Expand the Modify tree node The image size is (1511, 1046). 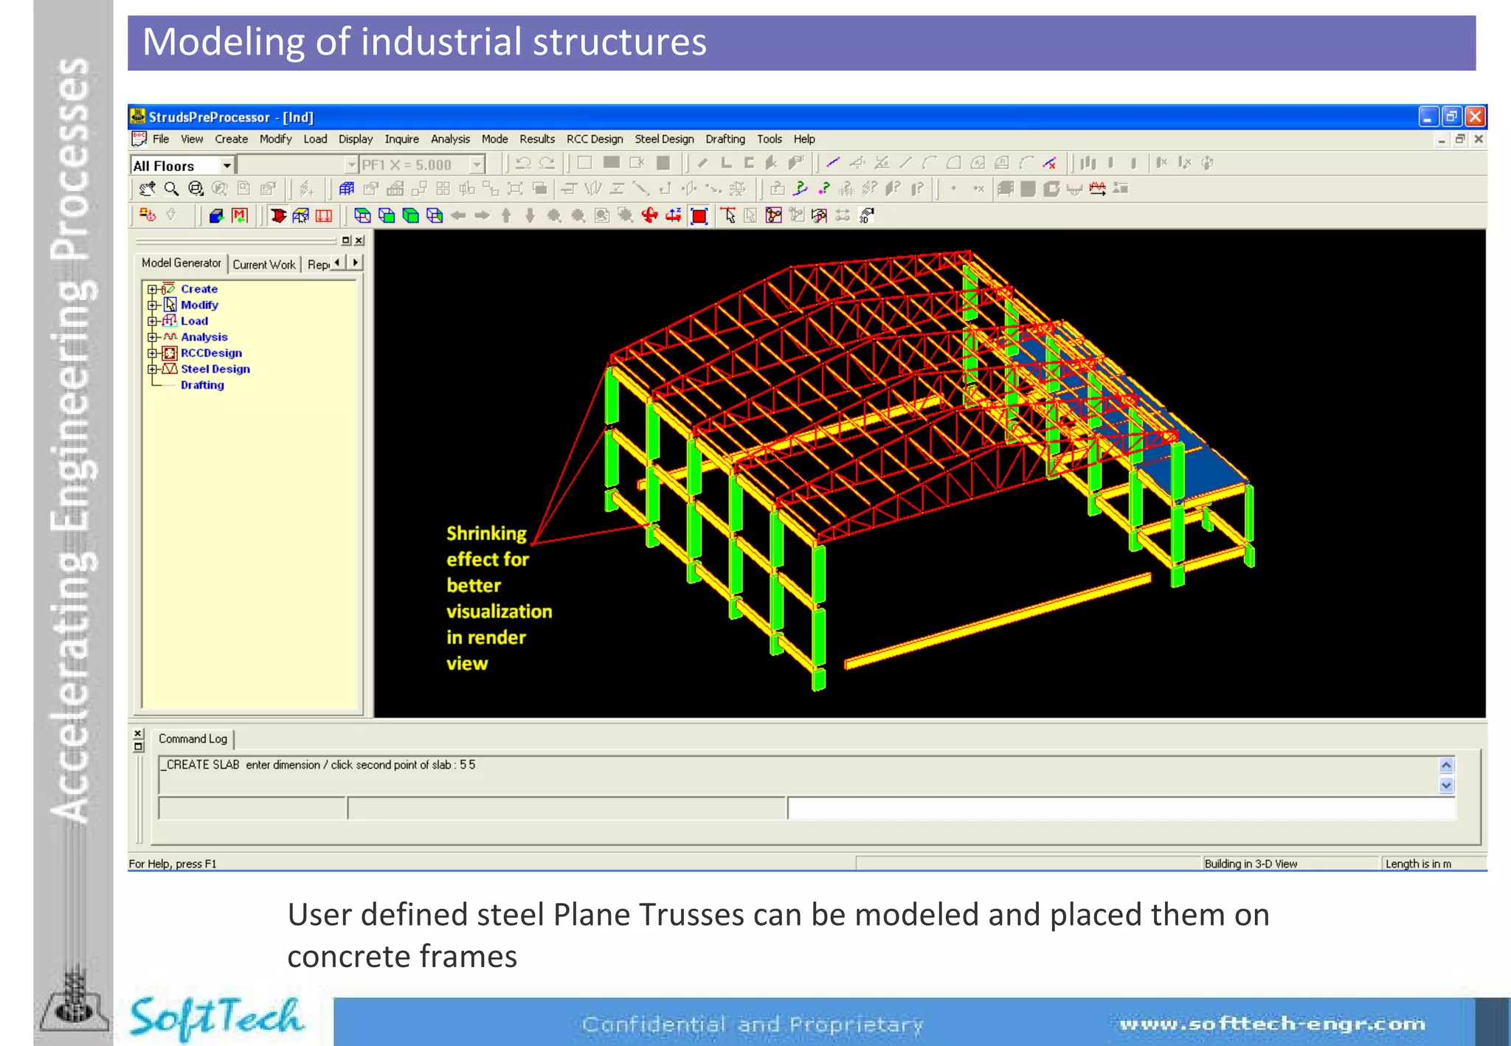pyautogui.click(x=152, y=305)
